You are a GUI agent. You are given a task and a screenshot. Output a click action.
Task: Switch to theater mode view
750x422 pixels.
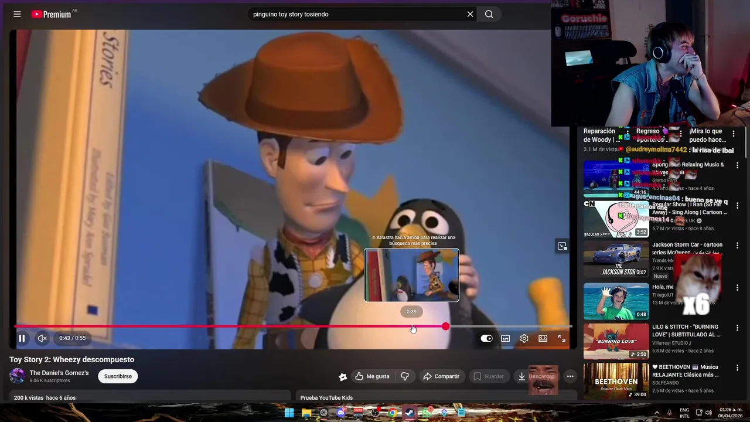point(543,338)
